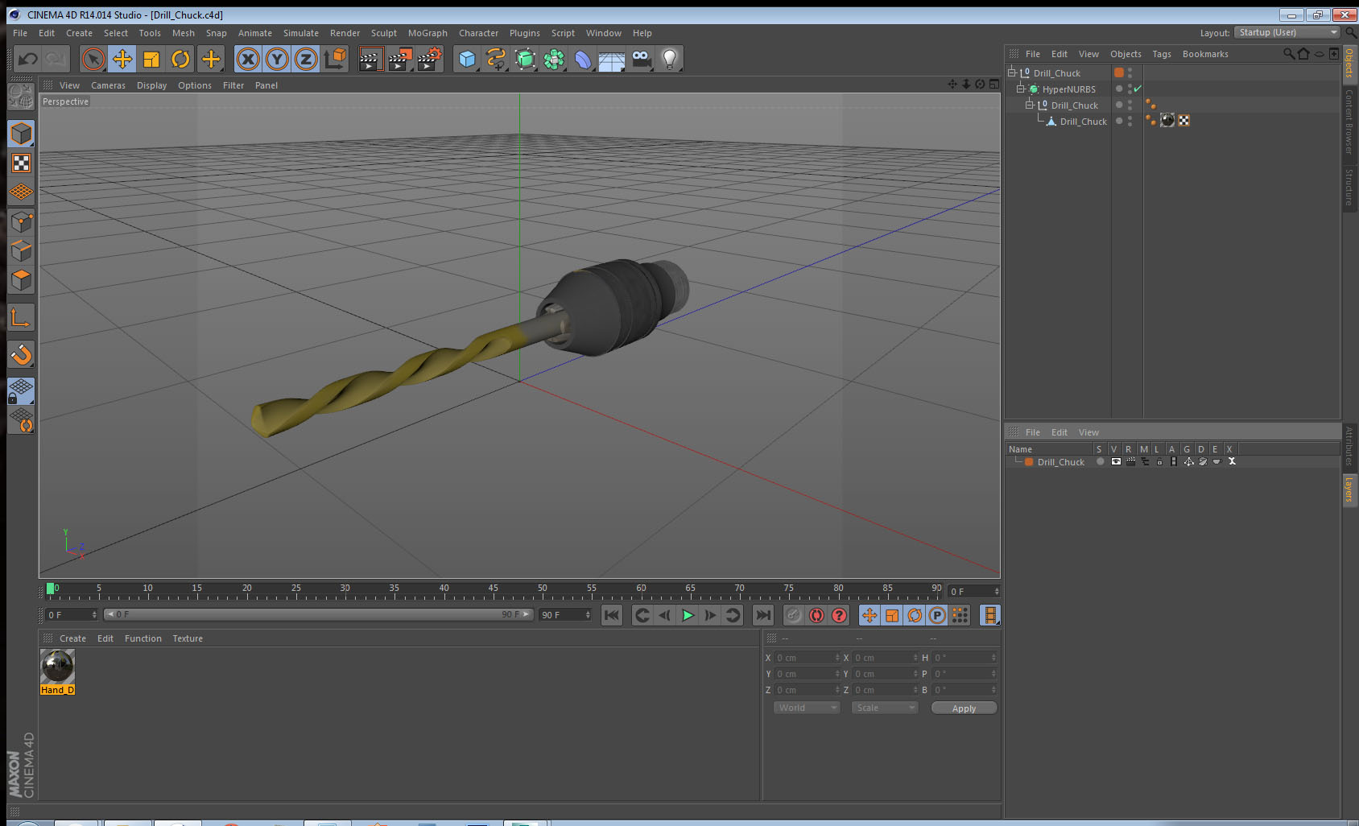The width and height of the screenshot is (1359, 826).
Task: Open spline tools icon
Action: coord(496,59)
